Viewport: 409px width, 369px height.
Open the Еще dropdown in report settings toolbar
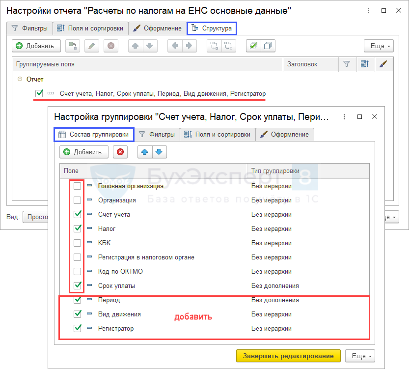point(379,46)
